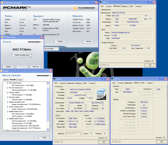Click OK in the processor CPU-Z window
Viewport: 168px width, 145px height.
(x=104, y=142)
